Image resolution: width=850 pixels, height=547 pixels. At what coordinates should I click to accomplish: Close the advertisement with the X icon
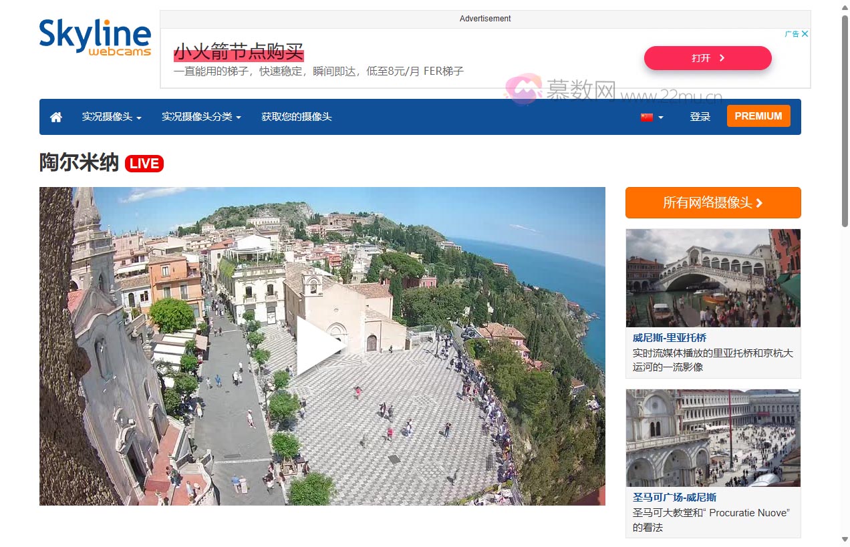point(804,33)
